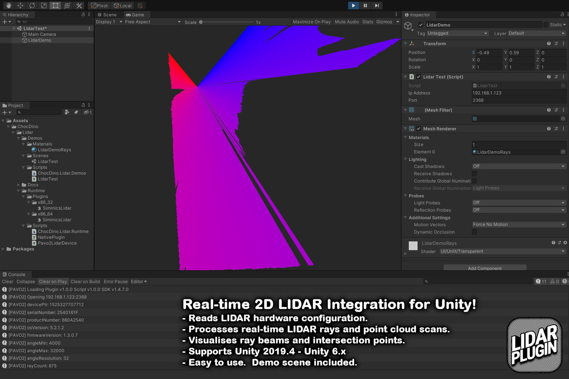Click the Pause playback button
Screen dimensions: 569x379
tap(365, 6)
